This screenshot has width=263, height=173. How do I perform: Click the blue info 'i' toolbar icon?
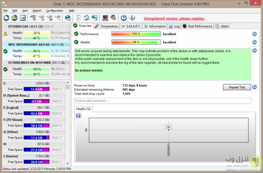click(x=132, y=18)
